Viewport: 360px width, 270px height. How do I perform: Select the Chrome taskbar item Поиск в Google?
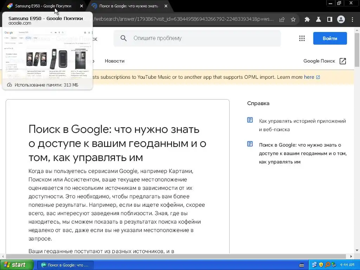click(x=65, y=265)
